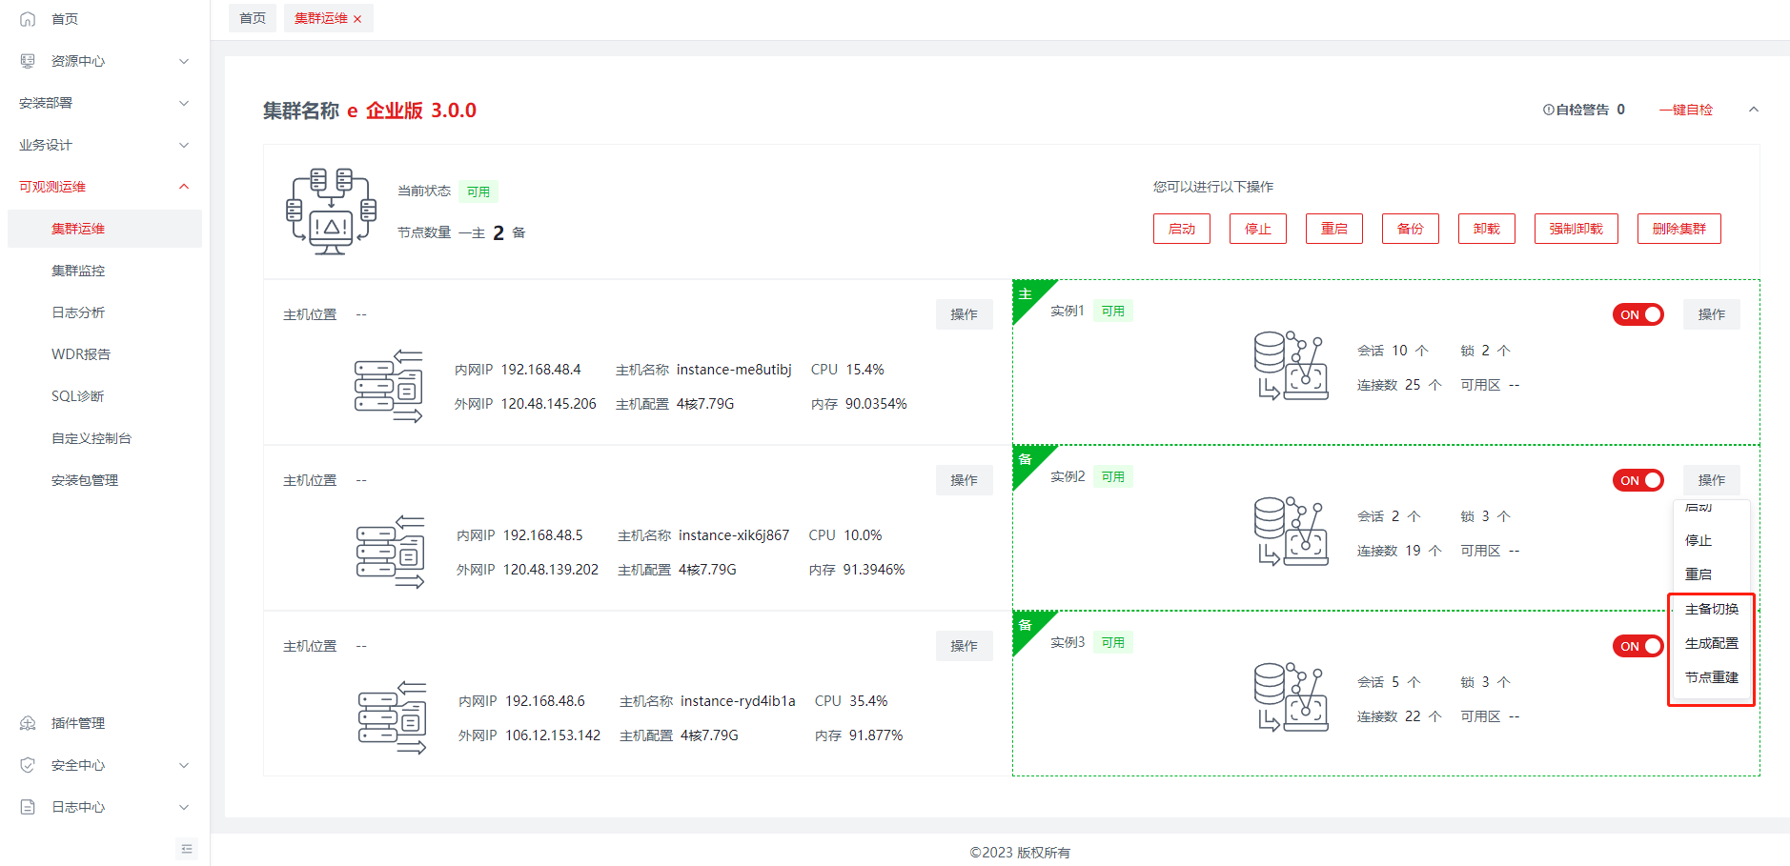Toggle the ON switch for 实例1

pos(1637,314)
